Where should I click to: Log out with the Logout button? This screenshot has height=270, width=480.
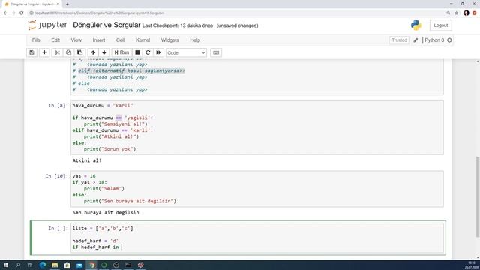pyautogui.click(x=440, y=25)
